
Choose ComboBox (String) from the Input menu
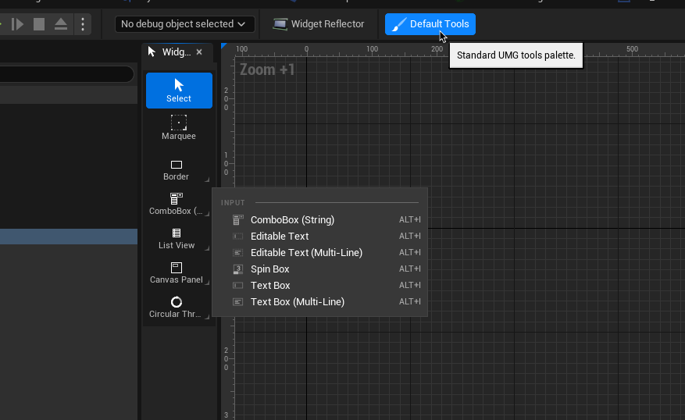319,219
